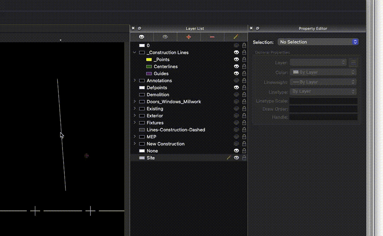Float the Property Editor panel
Screen dimensions: 383x236
coord(257,28)
